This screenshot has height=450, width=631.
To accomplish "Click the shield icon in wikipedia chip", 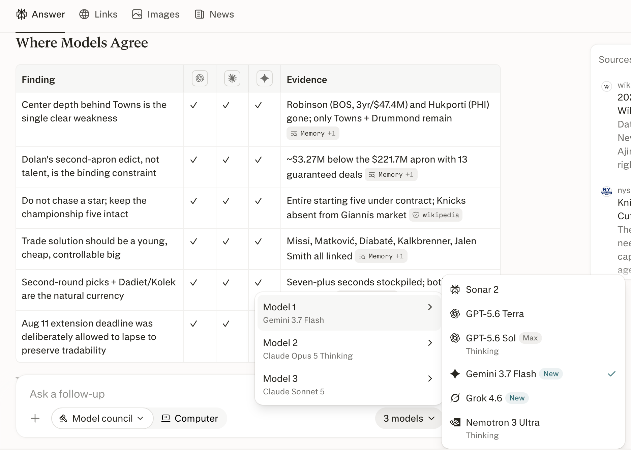I will [x=416, y=215].
